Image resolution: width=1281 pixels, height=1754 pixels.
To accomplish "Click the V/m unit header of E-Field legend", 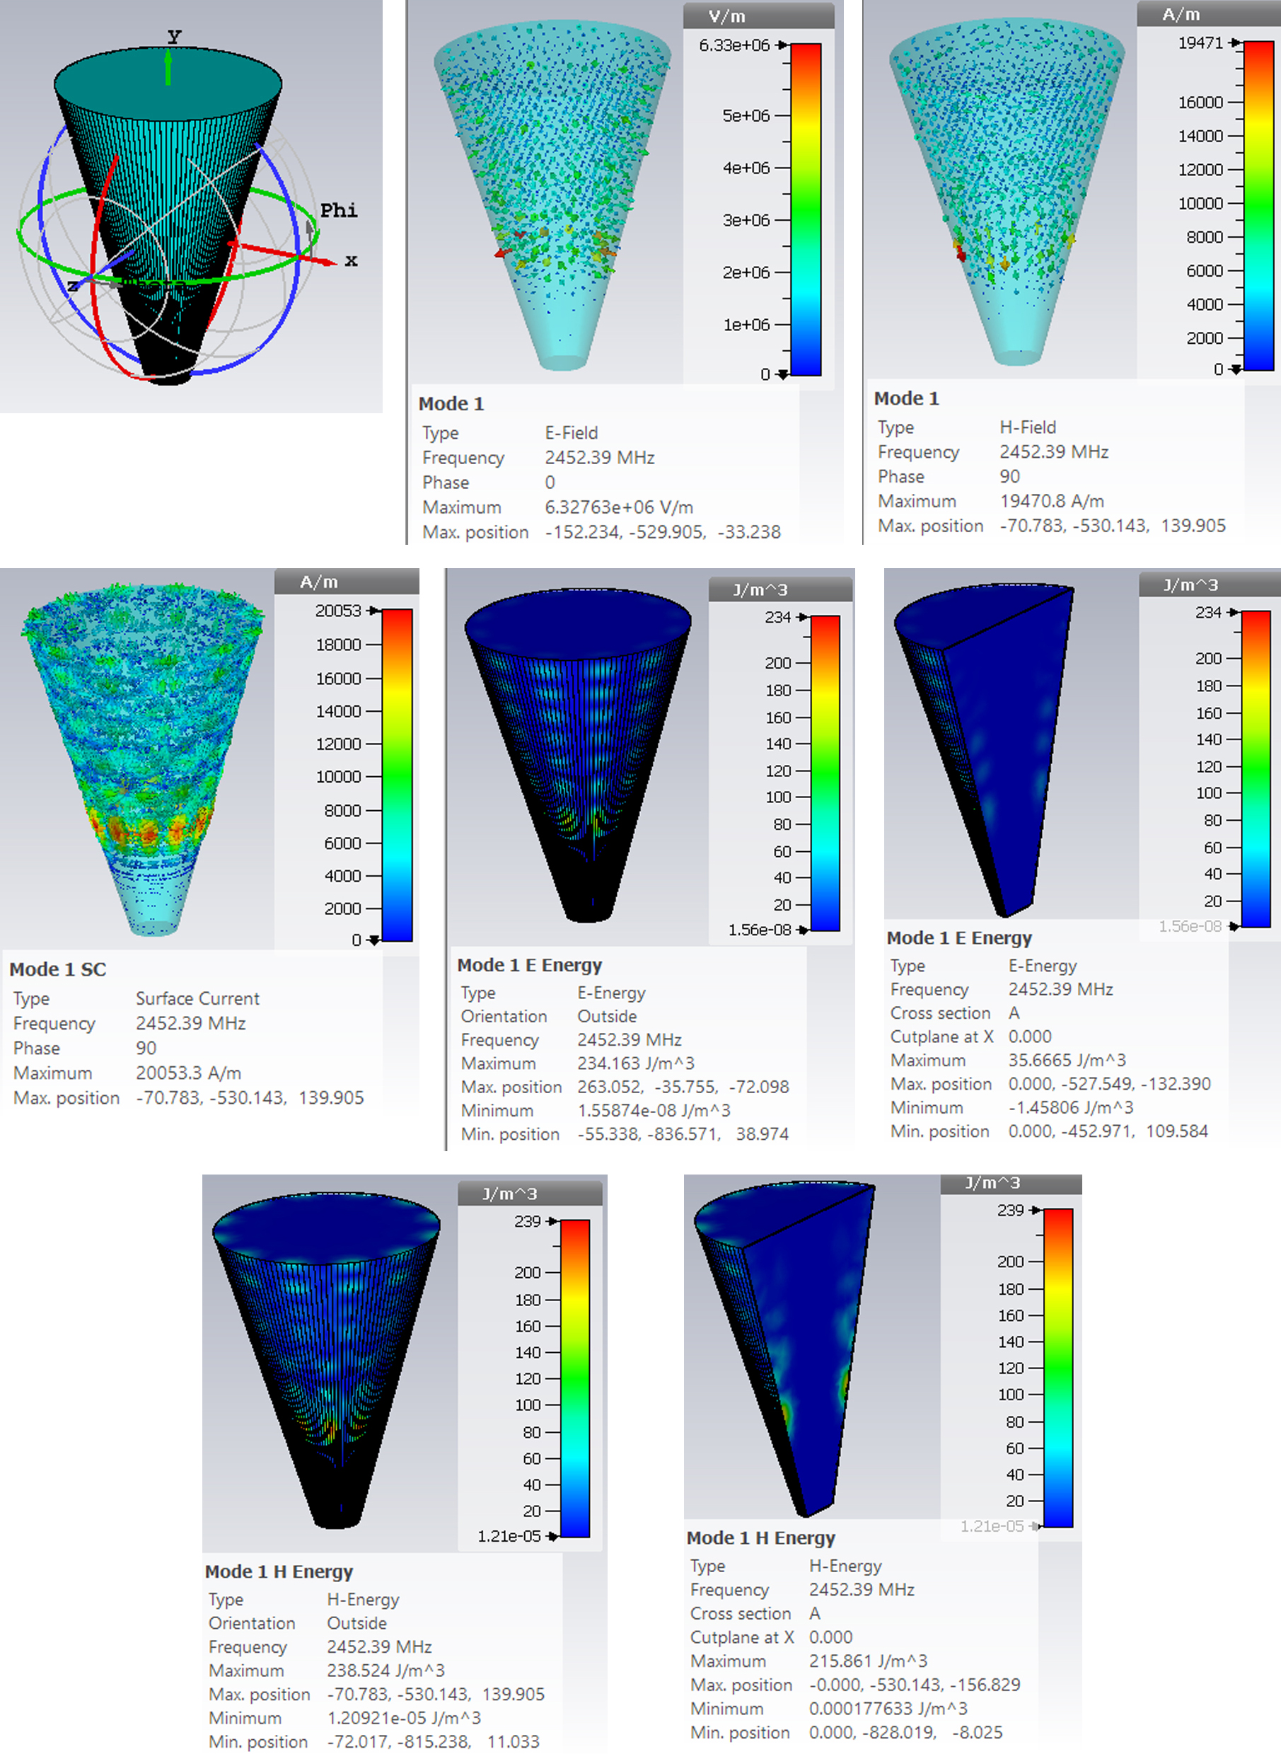I will tap(726, 17).
